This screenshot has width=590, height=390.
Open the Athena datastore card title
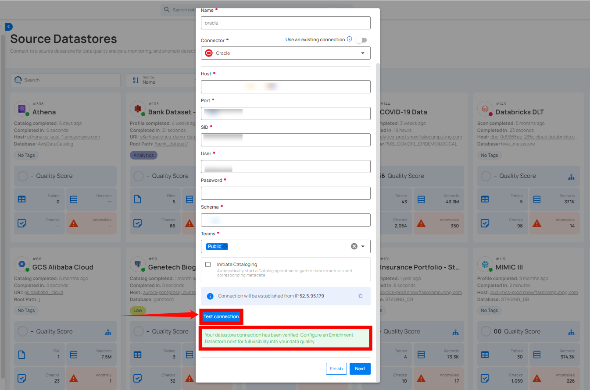pyautogui.click(x=44, y=112)
